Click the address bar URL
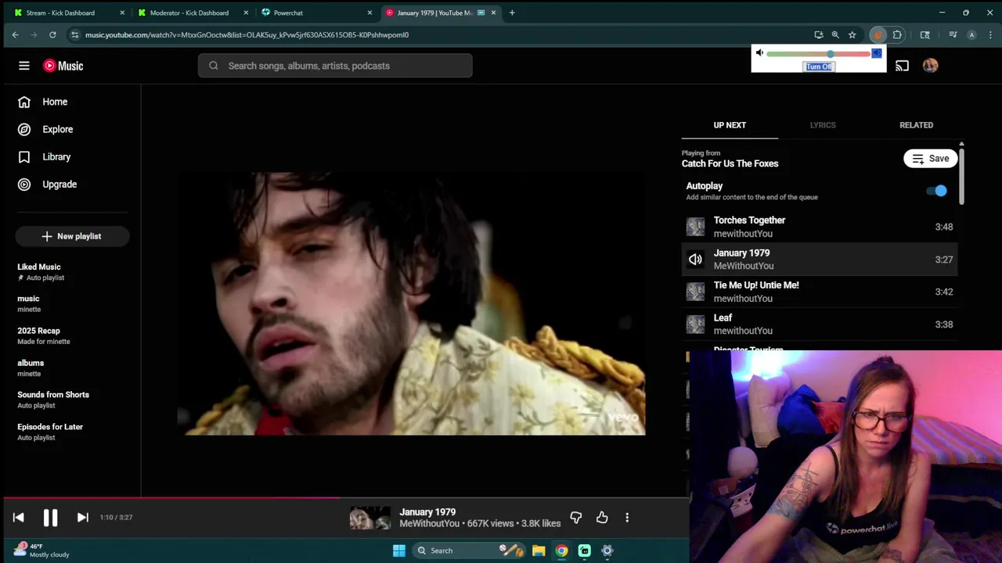The height and width of the screenshot is (563, 1002). pyautogui.click(x=247, y=34)
